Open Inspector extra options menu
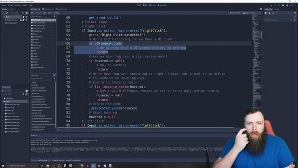This screenshot has height=168, width=298. (x=277, y=13)
